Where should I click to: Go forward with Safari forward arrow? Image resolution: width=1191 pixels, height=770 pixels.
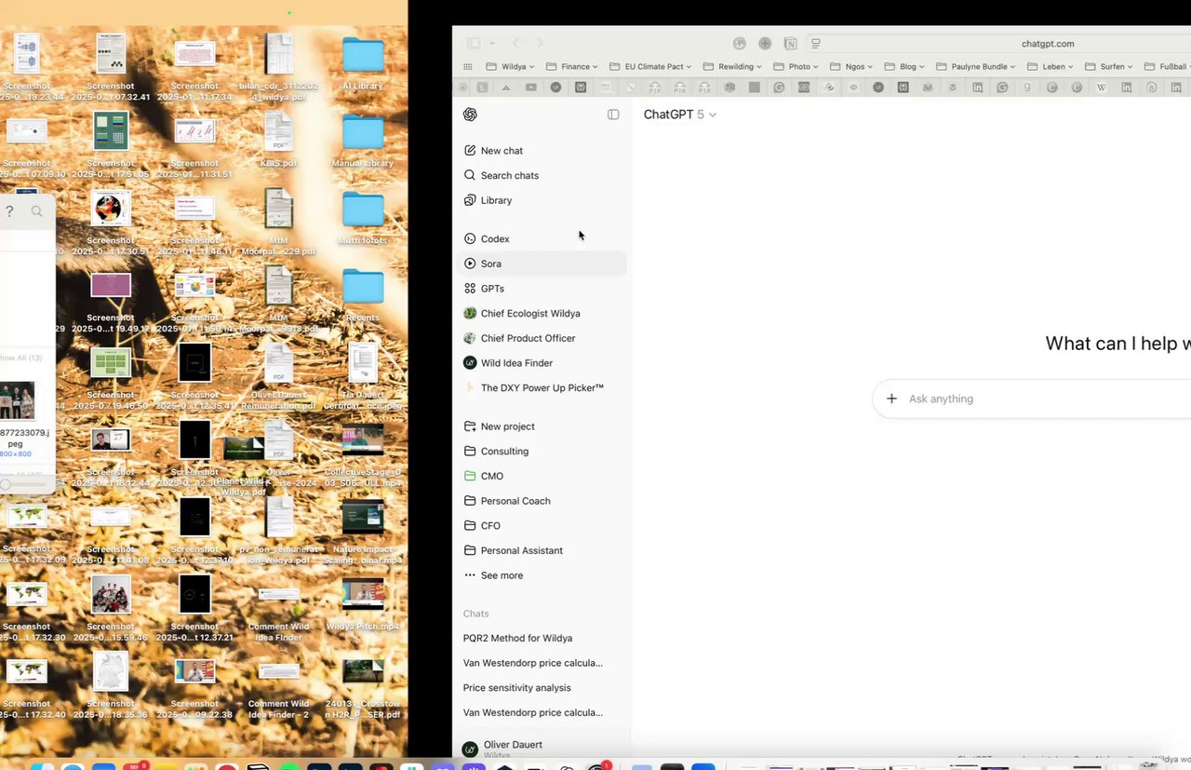540,43
